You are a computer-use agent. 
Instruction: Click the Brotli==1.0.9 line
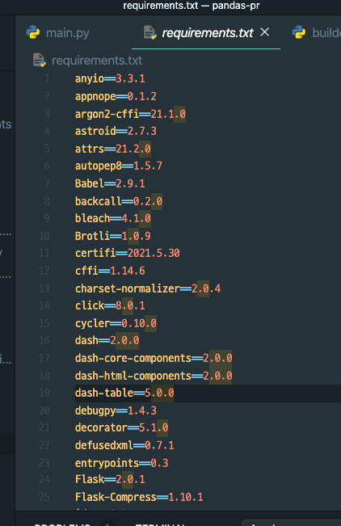point(113,236)
